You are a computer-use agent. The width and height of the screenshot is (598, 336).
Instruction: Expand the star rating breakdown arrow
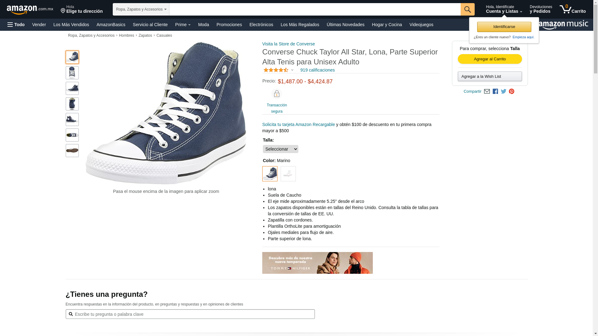[x=292, y=70]
